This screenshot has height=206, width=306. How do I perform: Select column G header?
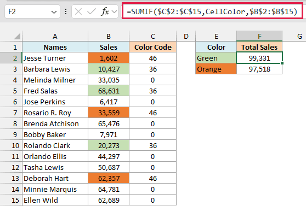click(294, 36)
